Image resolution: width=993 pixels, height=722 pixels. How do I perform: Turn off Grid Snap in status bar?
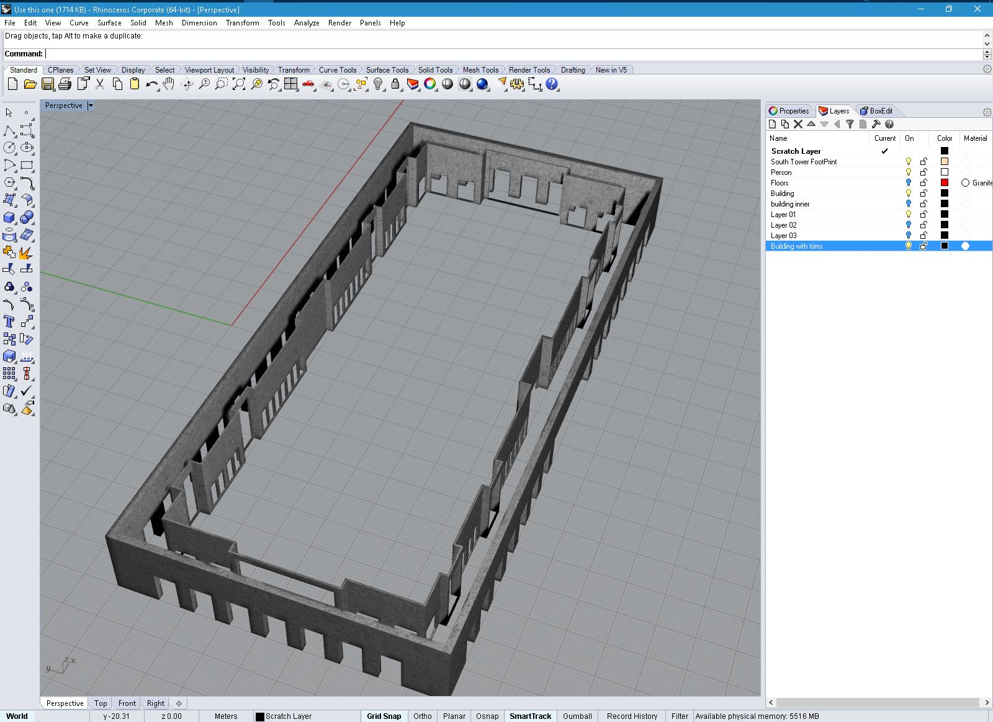point(384,716)
